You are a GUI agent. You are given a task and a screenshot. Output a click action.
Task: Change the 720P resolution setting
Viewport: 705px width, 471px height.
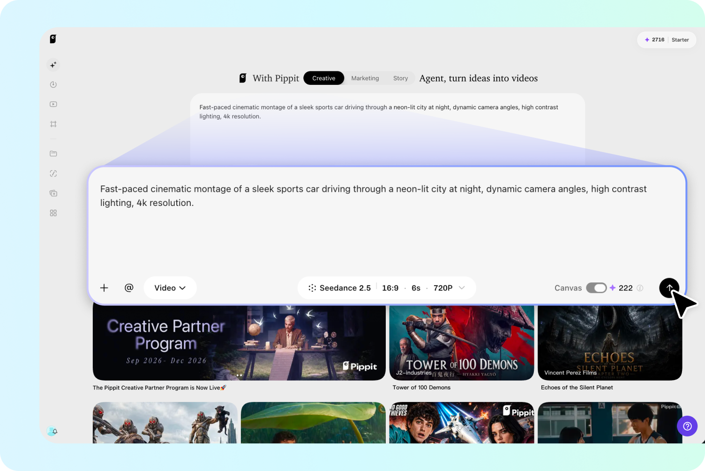[443, 288]
